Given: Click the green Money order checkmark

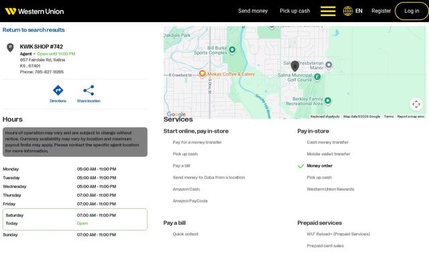Looking at the screenshot, I should click(x=301, y=166).
